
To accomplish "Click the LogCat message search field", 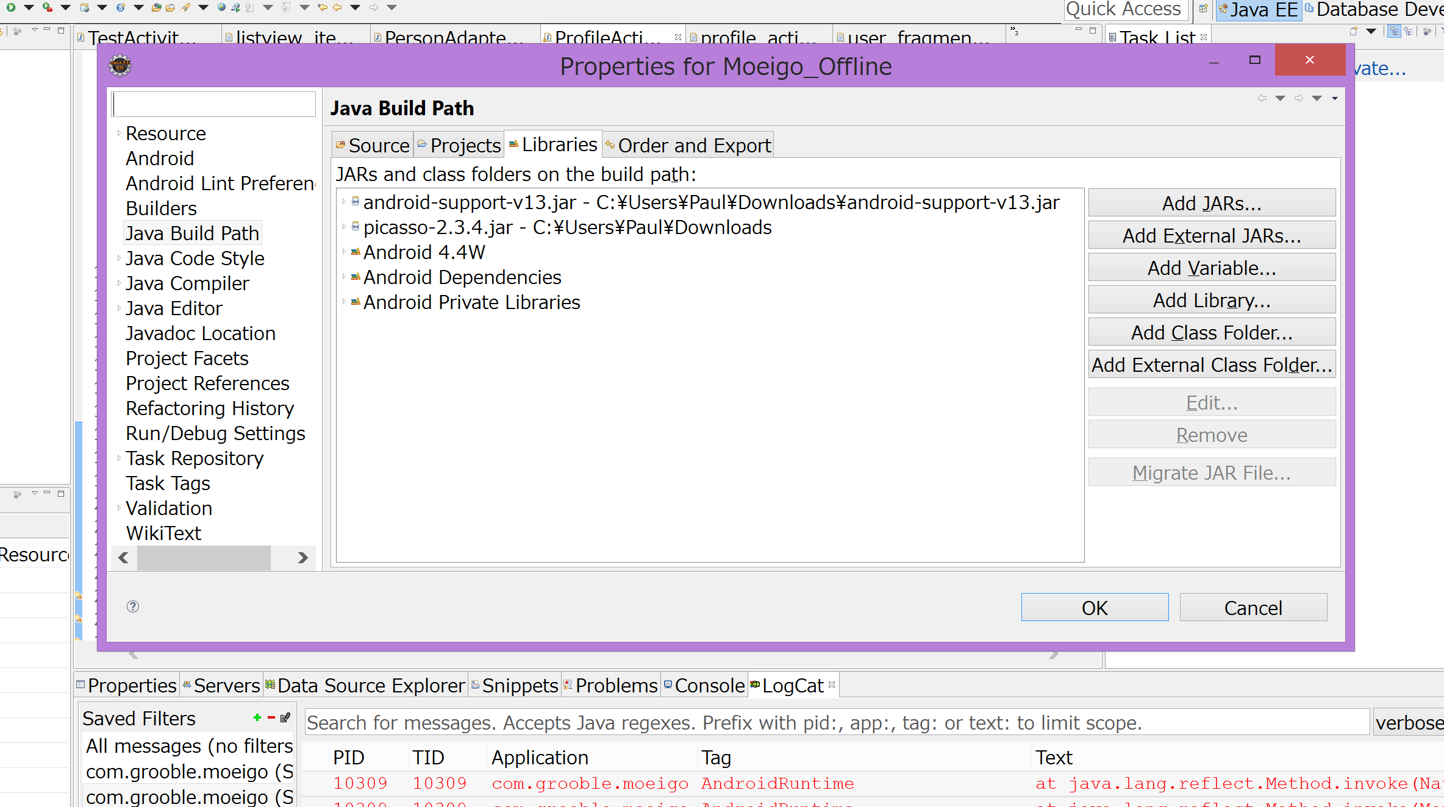I will pos(837,722).
